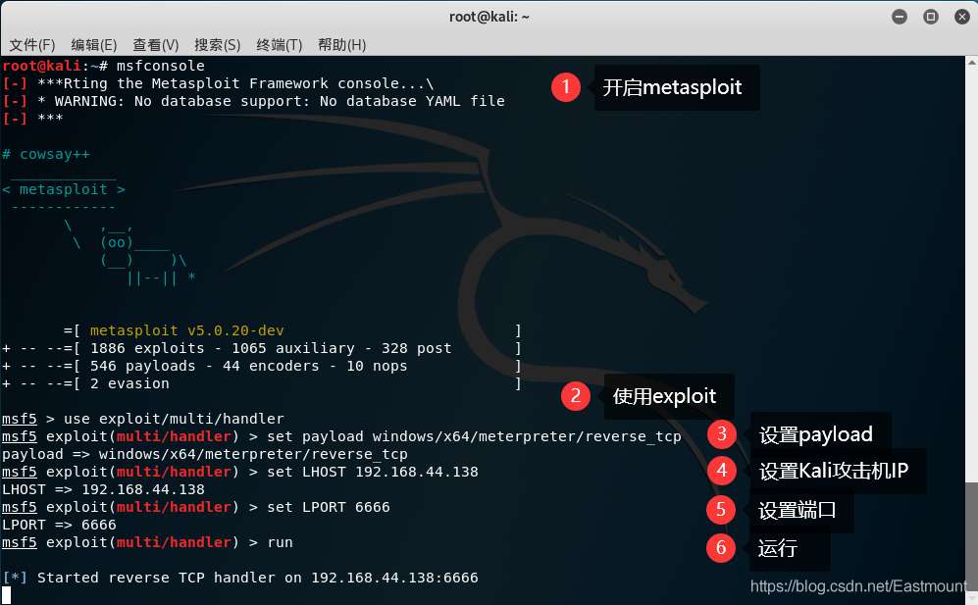Image resolution: width=978 pixels, height=605 pixels.
Task: Click the terminal scrollbar up arrow
Action: pyautogui.click(x=972, y=62)
